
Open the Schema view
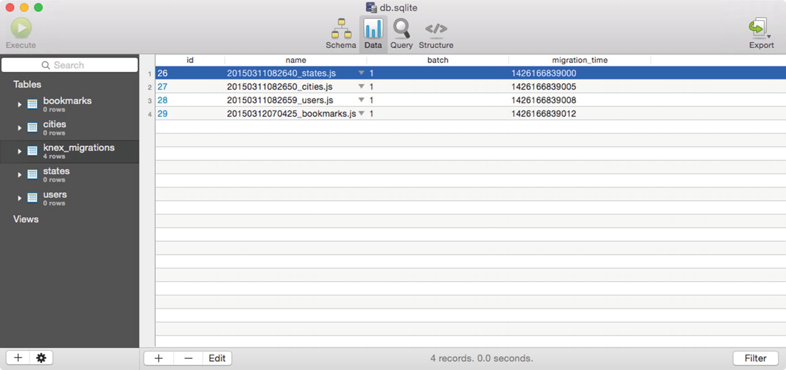click(341, 29)
